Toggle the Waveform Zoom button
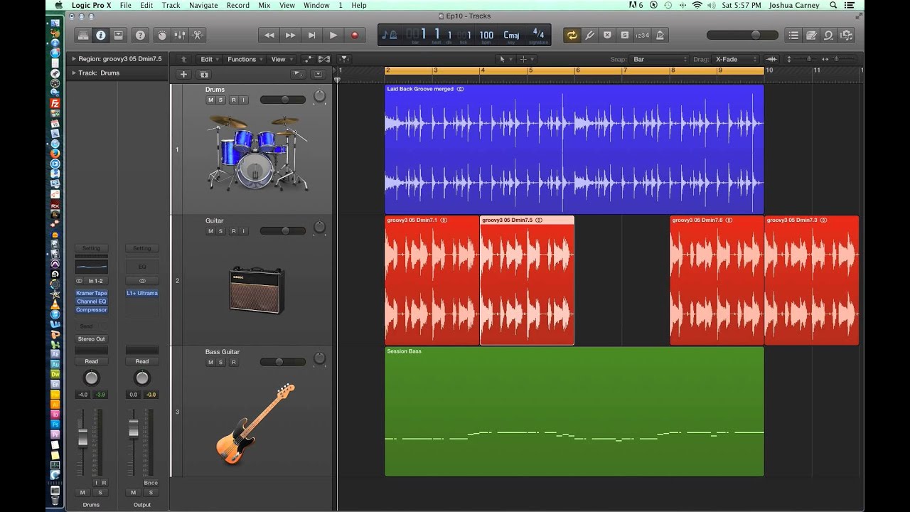The height and width of the screenshot is (512, 910). point(772,59)
